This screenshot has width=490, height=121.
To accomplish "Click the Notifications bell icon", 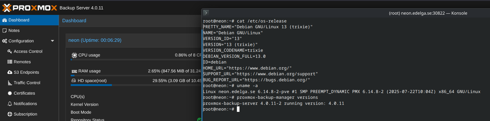I will point(10,104).
